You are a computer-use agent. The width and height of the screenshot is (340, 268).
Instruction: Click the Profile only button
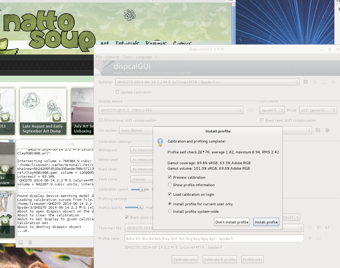tap(253, 259)
